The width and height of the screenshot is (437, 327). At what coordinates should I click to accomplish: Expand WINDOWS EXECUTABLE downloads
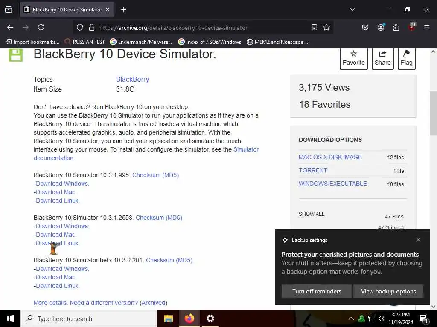pyautogui.click(x=333, y=184)
